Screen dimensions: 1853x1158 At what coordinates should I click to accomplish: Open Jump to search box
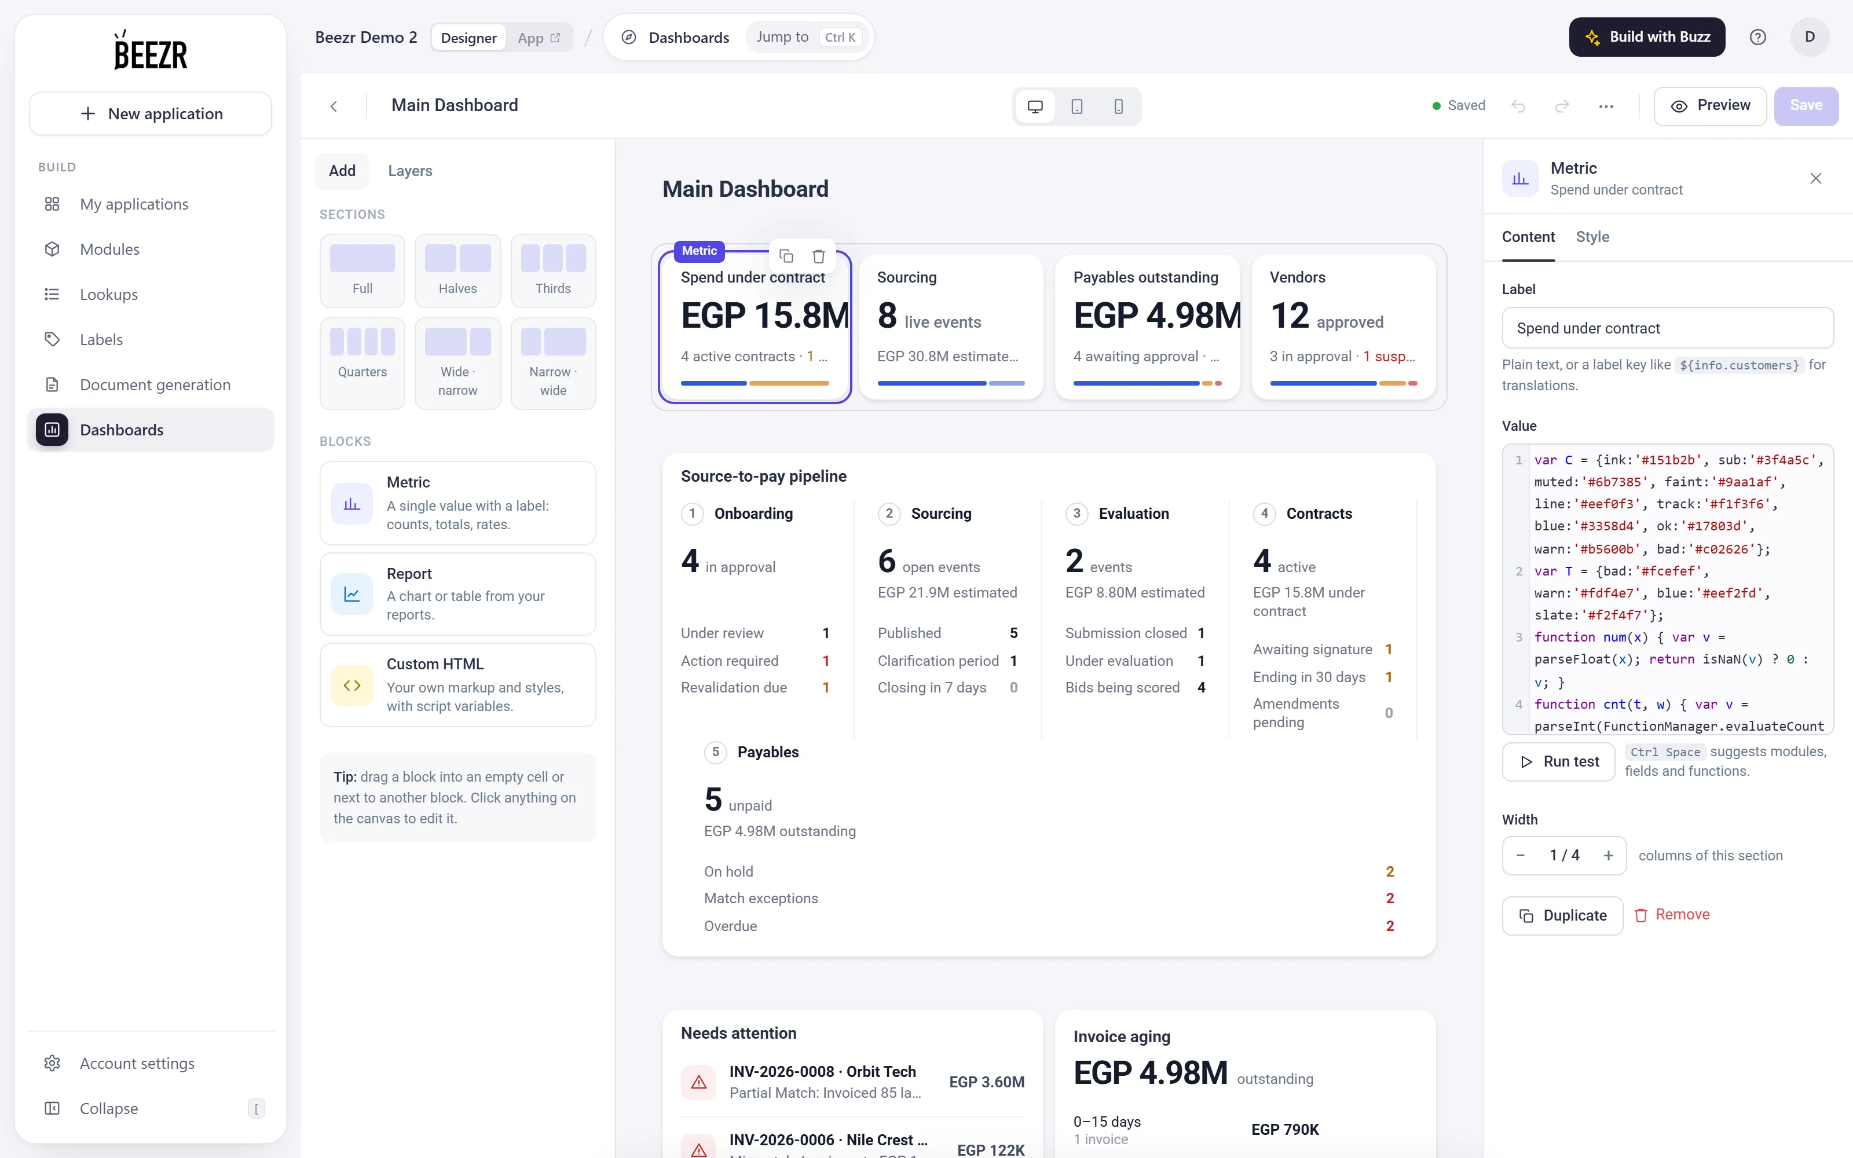pos(808,36)
